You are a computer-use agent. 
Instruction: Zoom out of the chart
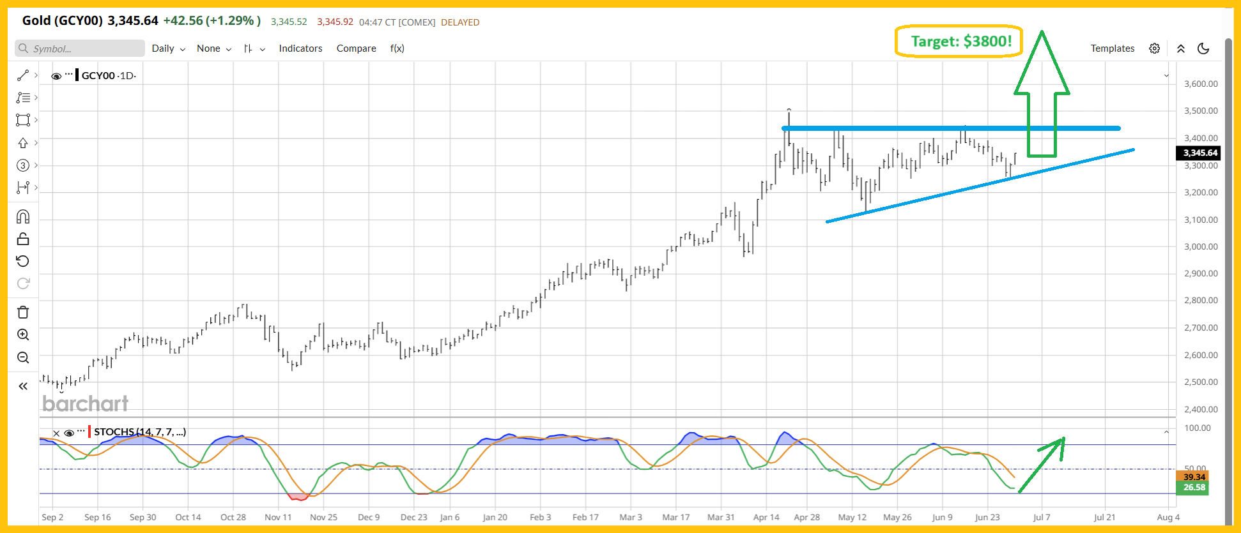pos(23,357)
